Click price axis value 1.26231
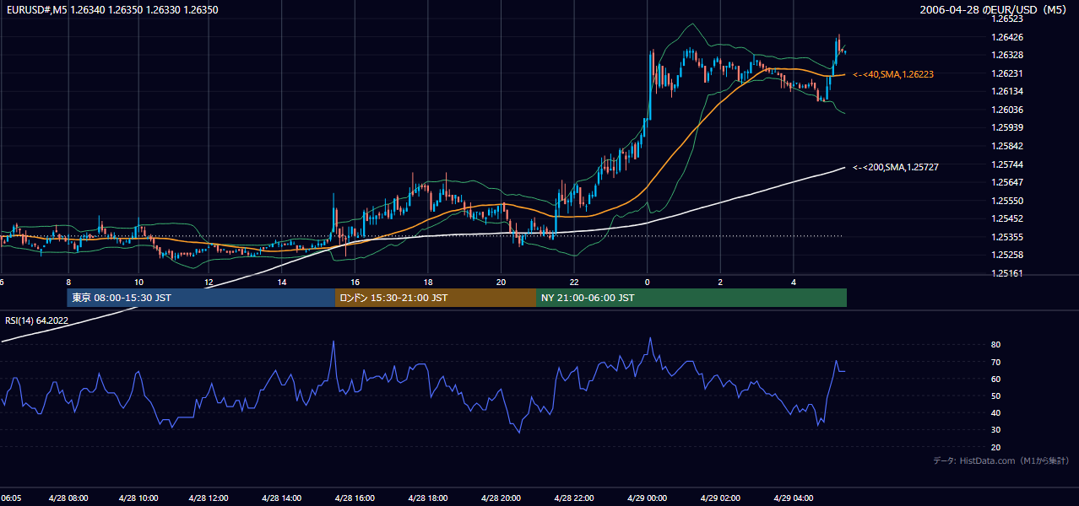1079x506 pixels. tap(1006, 73)
